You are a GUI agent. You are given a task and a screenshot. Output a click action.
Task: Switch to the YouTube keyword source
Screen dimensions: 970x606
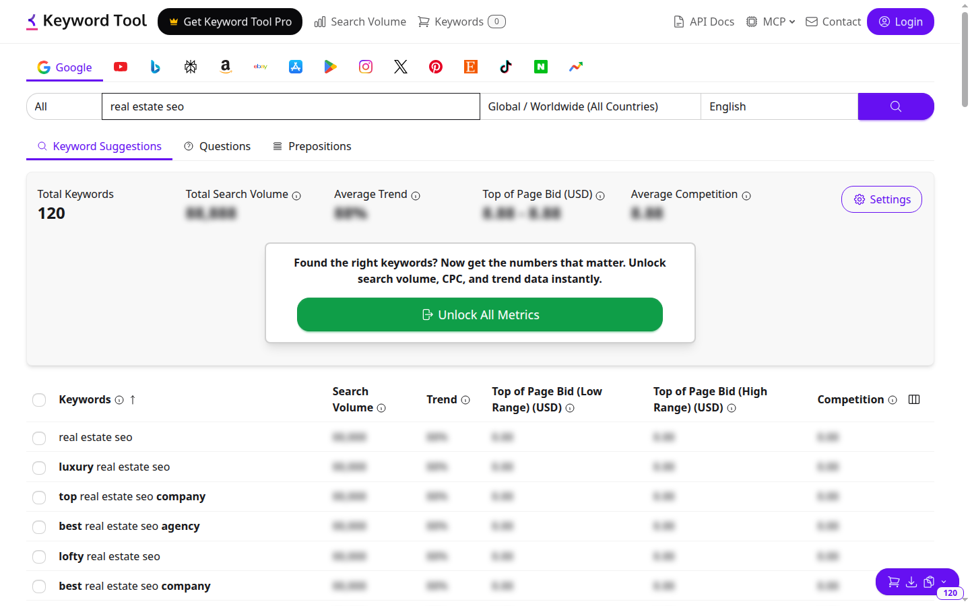[x=121, y=67]
